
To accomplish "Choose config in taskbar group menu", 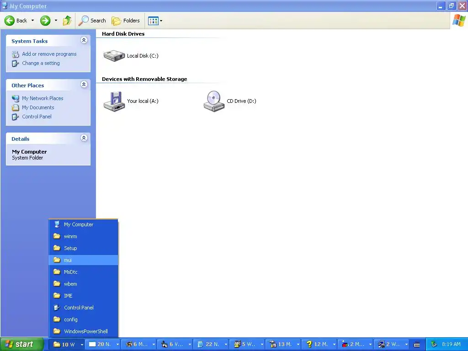I will click(83, 319).
